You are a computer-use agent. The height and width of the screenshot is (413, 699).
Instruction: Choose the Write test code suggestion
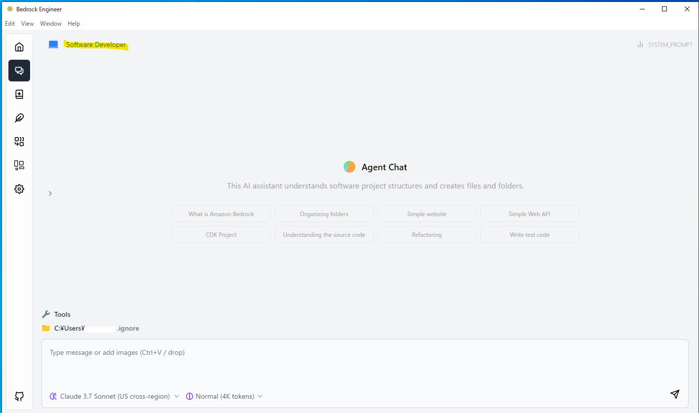click(x=530, y=234)
